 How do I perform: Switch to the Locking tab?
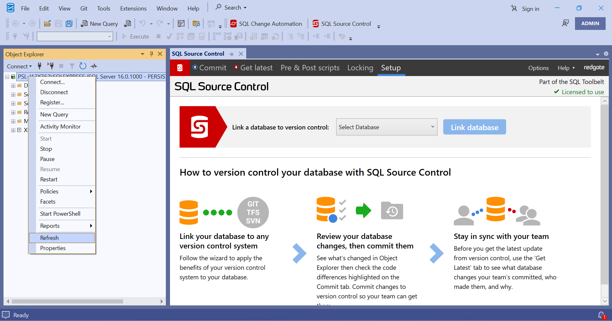[360, 68]
